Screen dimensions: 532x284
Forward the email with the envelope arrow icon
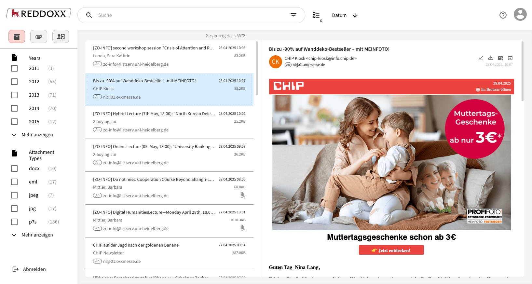click(500, 58)
